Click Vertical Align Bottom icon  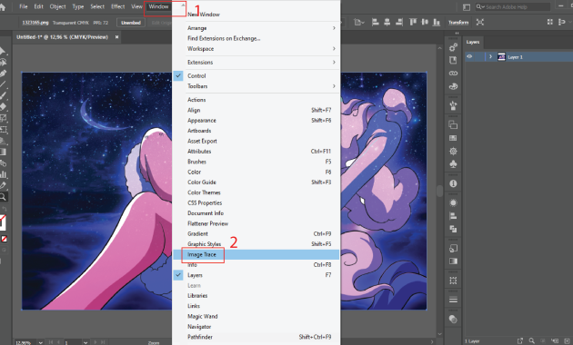point(437,23)
